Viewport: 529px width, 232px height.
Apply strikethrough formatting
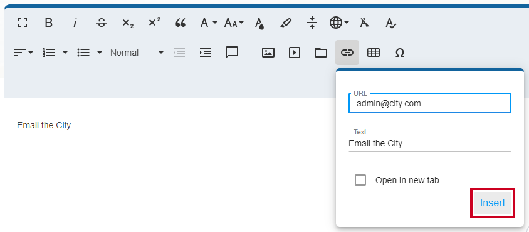(x=102, y=23)
